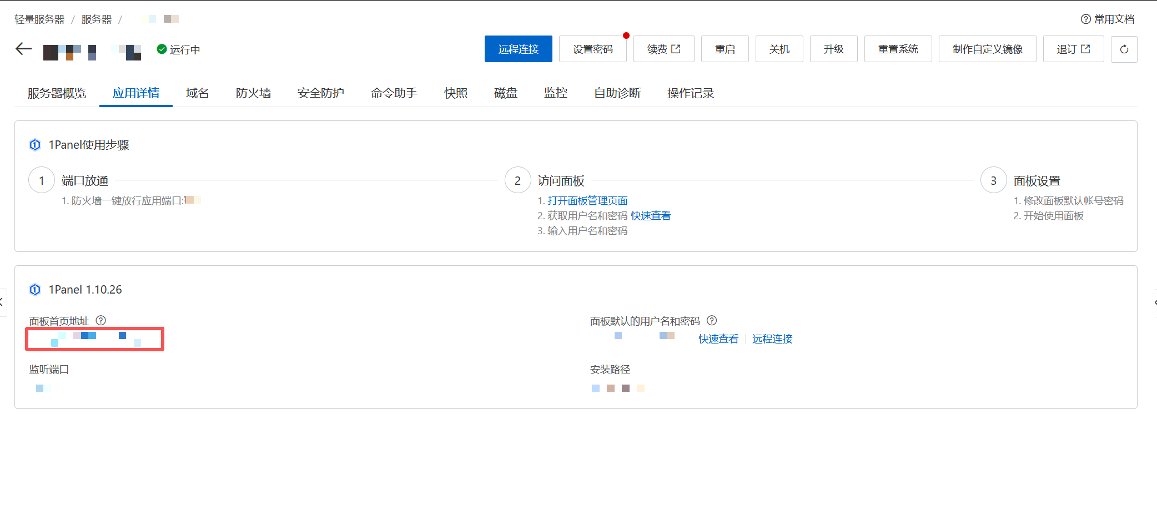This screenshot has height=505, width=1157.
Task: Click 轻量服务器 in the breadcrumb
Action: click(39, 19)
